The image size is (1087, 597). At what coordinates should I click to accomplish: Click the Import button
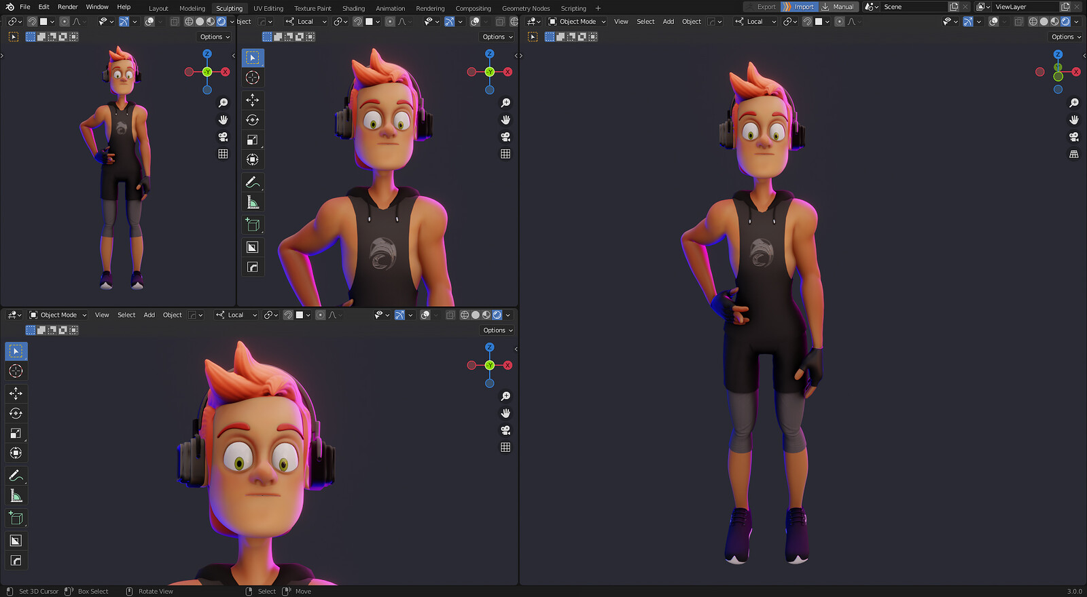click(x=799, y=7)
